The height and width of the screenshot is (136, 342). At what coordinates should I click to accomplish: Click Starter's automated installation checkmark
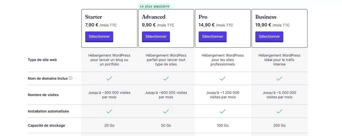109,111
